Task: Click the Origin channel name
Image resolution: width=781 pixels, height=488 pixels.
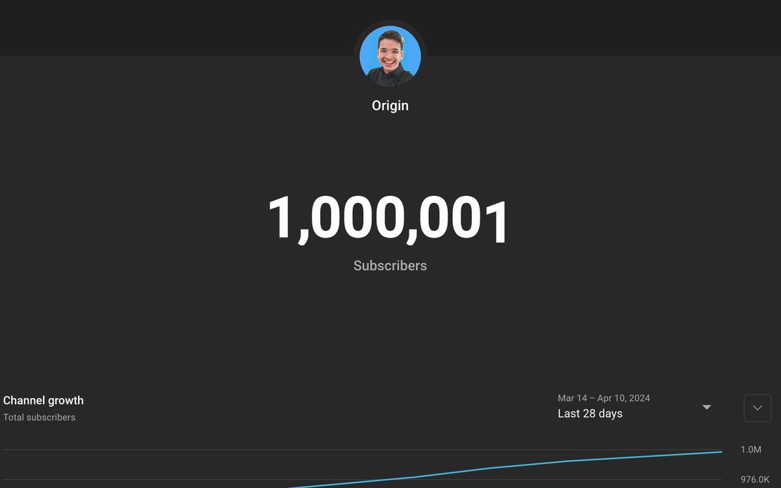Action: (x=390, y=105)
